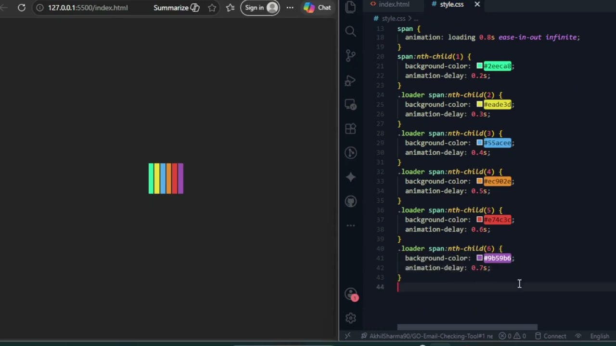Reload the browser page
The height and width of the screenshot is (346, 616).
[22, 8]
